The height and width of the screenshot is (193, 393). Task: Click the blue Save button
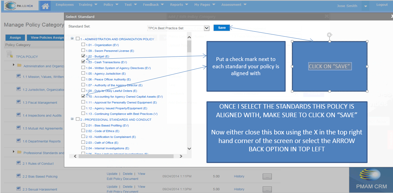pyautogui.click(x=222, y=28)
